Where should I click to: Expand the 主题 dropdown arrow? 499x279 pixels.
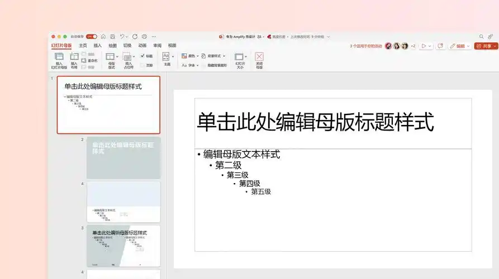[173, 56]
